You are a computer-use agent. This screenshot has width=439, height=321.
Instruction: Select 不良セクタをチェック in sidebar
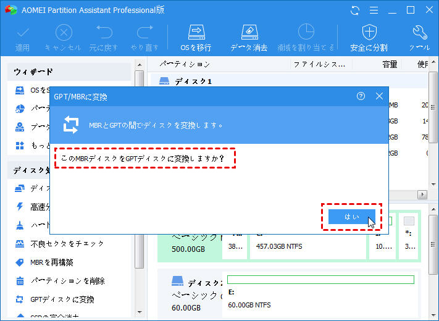(67, 244)
